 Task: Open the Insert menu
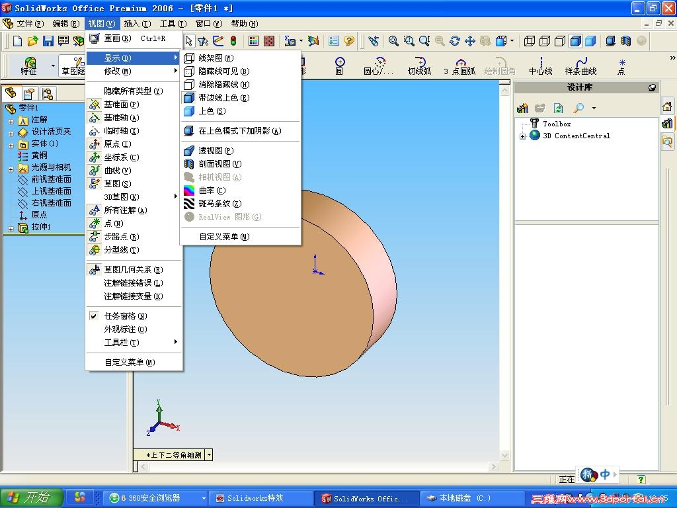click(x=137, y=23)
